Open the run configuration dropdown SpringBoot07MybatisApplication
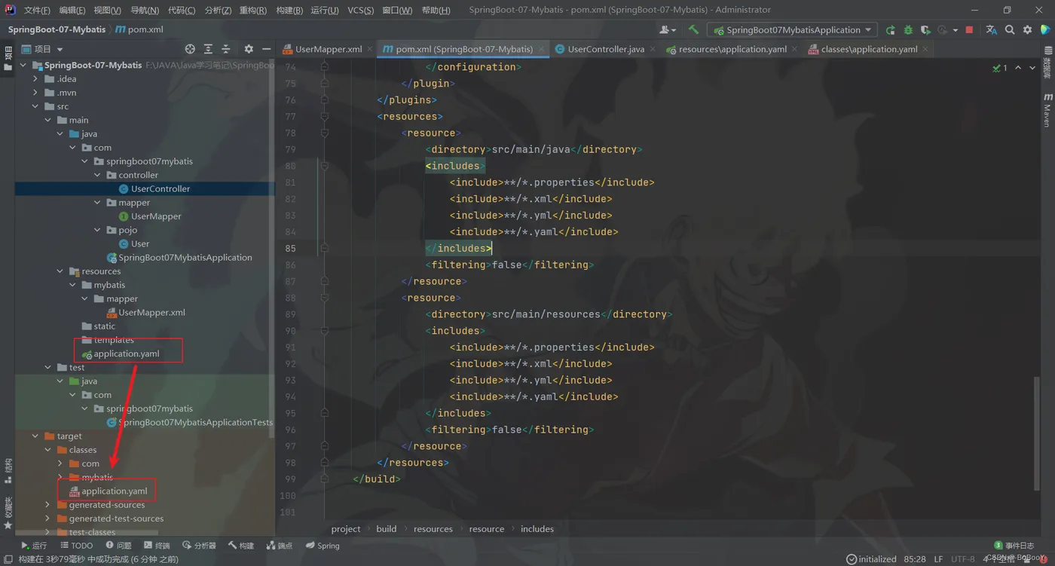Image resolution: width=1055 pixels, height=566 pixels. click(792, 30)
